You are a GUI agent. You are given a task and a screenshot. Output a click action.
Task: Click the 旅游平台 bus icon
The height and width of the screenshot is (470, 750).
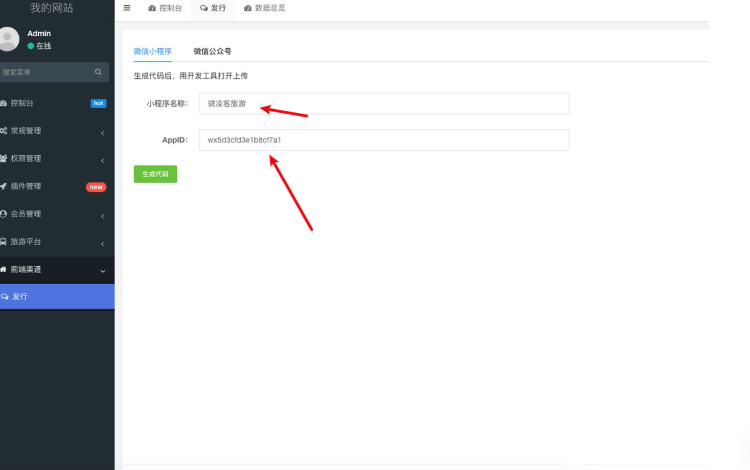tap(3, 242)
